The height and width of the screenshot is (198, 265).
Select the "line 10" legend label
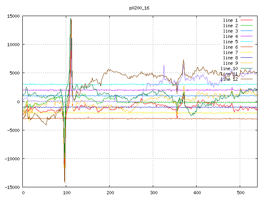tap(229, 68)
